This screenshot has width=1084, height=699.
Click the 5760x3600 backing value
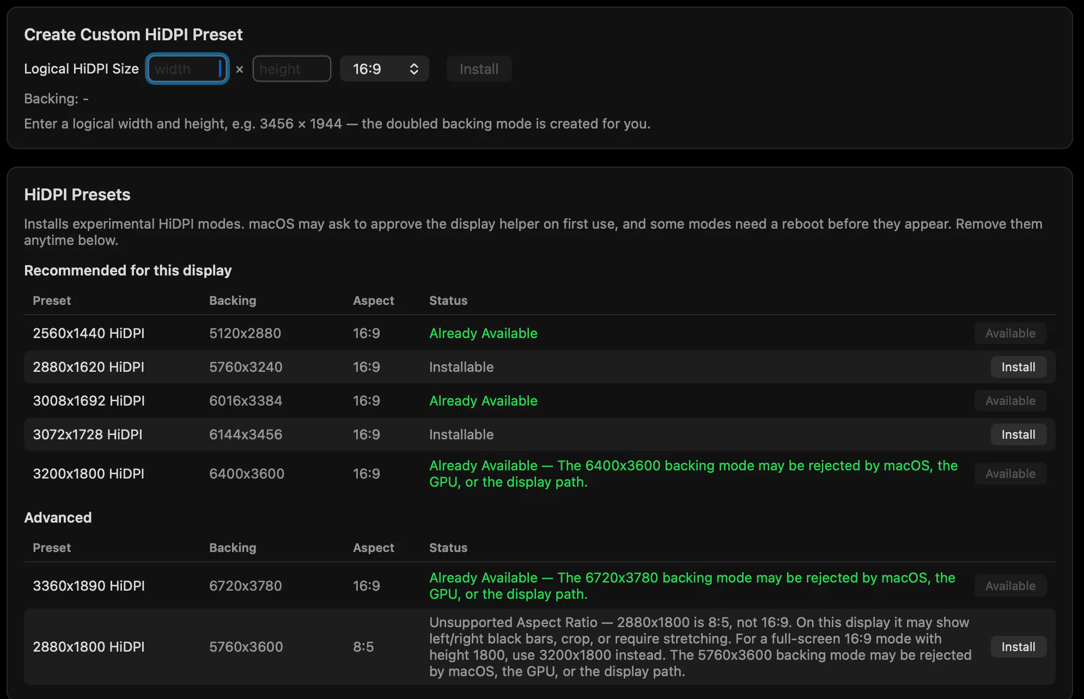pos(246,647)
